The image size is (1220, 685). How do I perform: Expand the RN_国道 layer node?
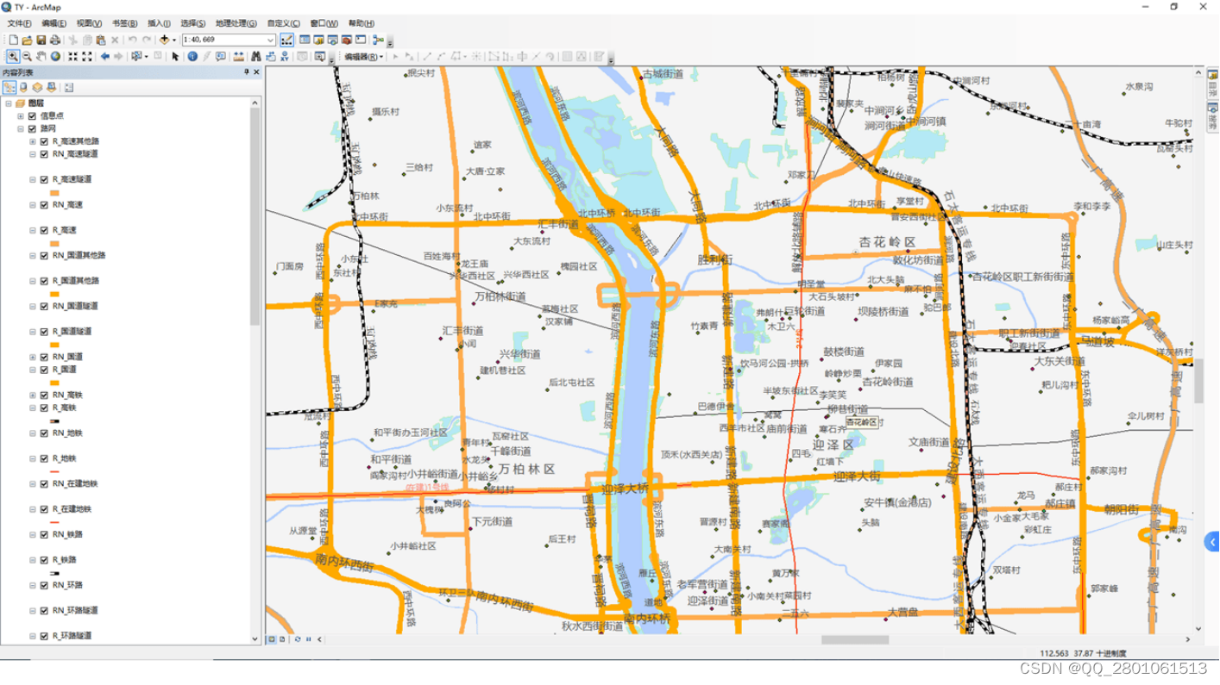(x=33, y=357)
